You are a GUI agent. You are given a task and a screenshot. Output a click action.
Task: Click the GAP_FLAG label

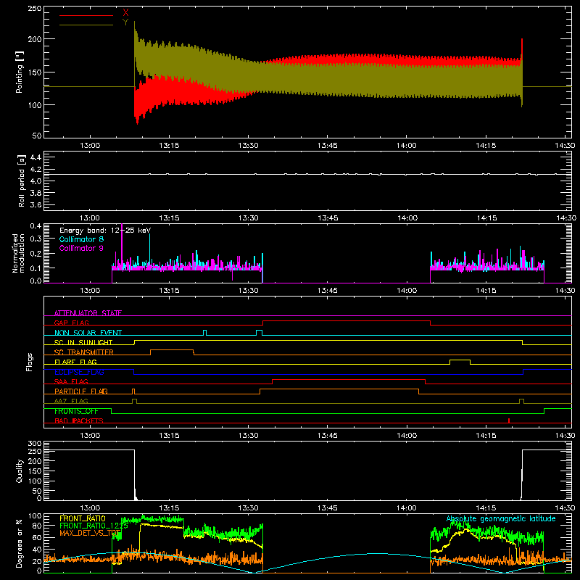point(71,323)
